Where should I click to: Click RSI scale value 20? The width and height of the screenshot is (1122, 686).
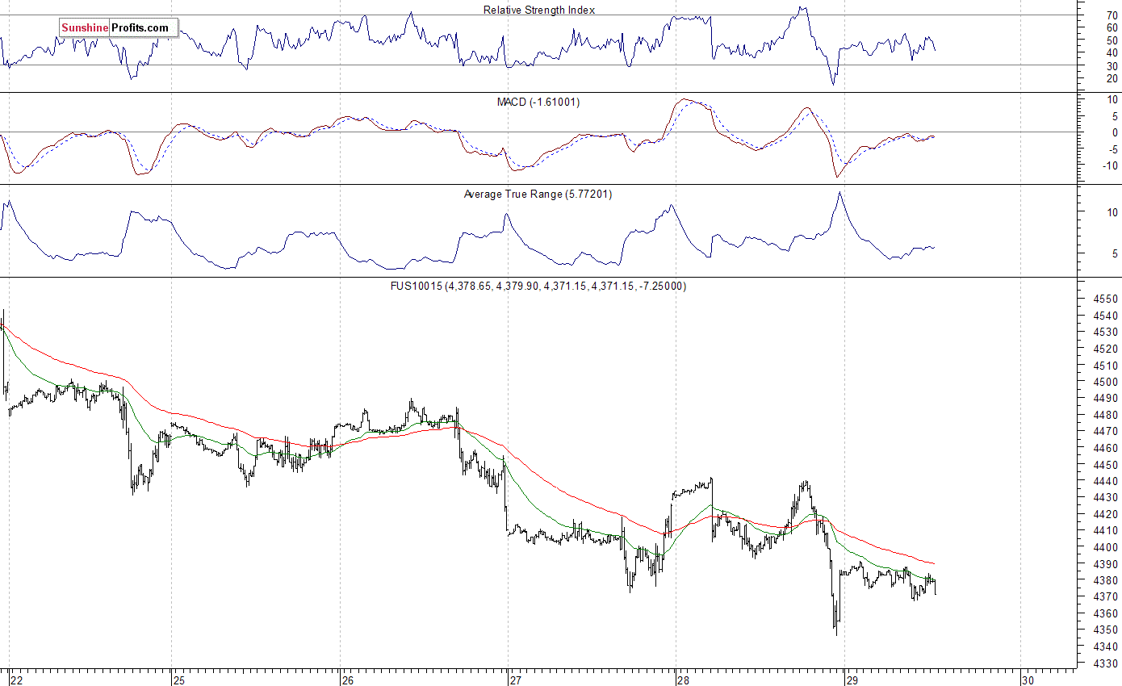pos(1112,78)
